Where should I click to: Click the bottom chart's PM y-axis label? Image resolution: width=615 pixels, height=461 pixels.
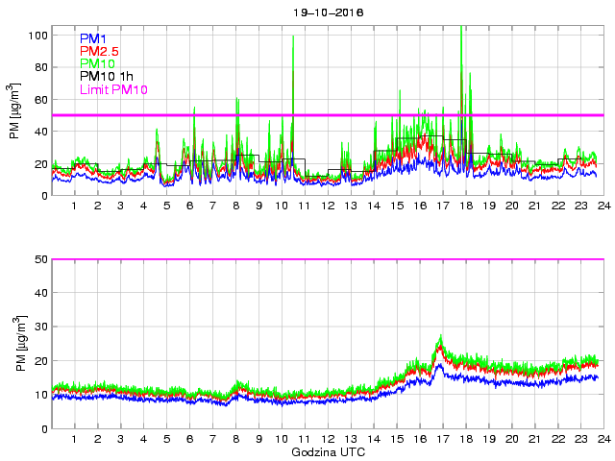[14, 344]
